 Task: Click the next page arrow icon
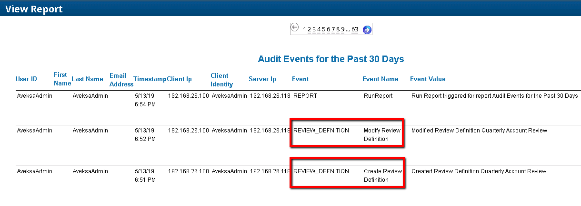(x=367, y=30)
